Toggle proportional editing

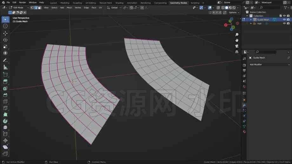[142, 8]
